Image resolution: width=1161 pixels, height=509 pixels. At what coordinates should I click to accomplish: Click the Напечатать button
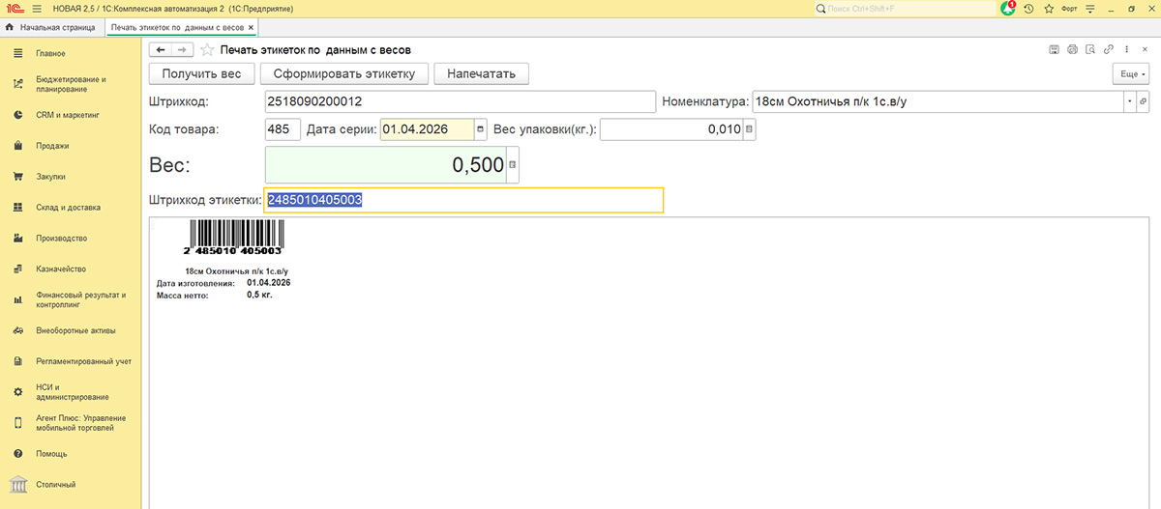481,73
